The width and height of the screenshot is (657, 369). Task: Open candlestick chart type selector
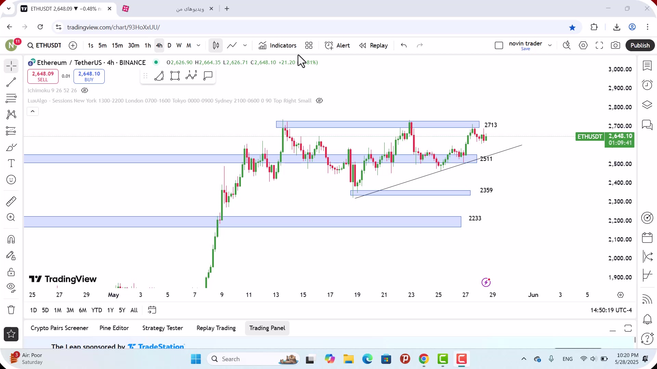pos(216,45)
